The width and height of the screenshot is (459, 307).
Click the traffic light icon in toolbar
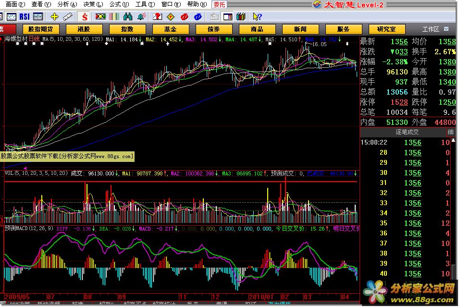100,16
